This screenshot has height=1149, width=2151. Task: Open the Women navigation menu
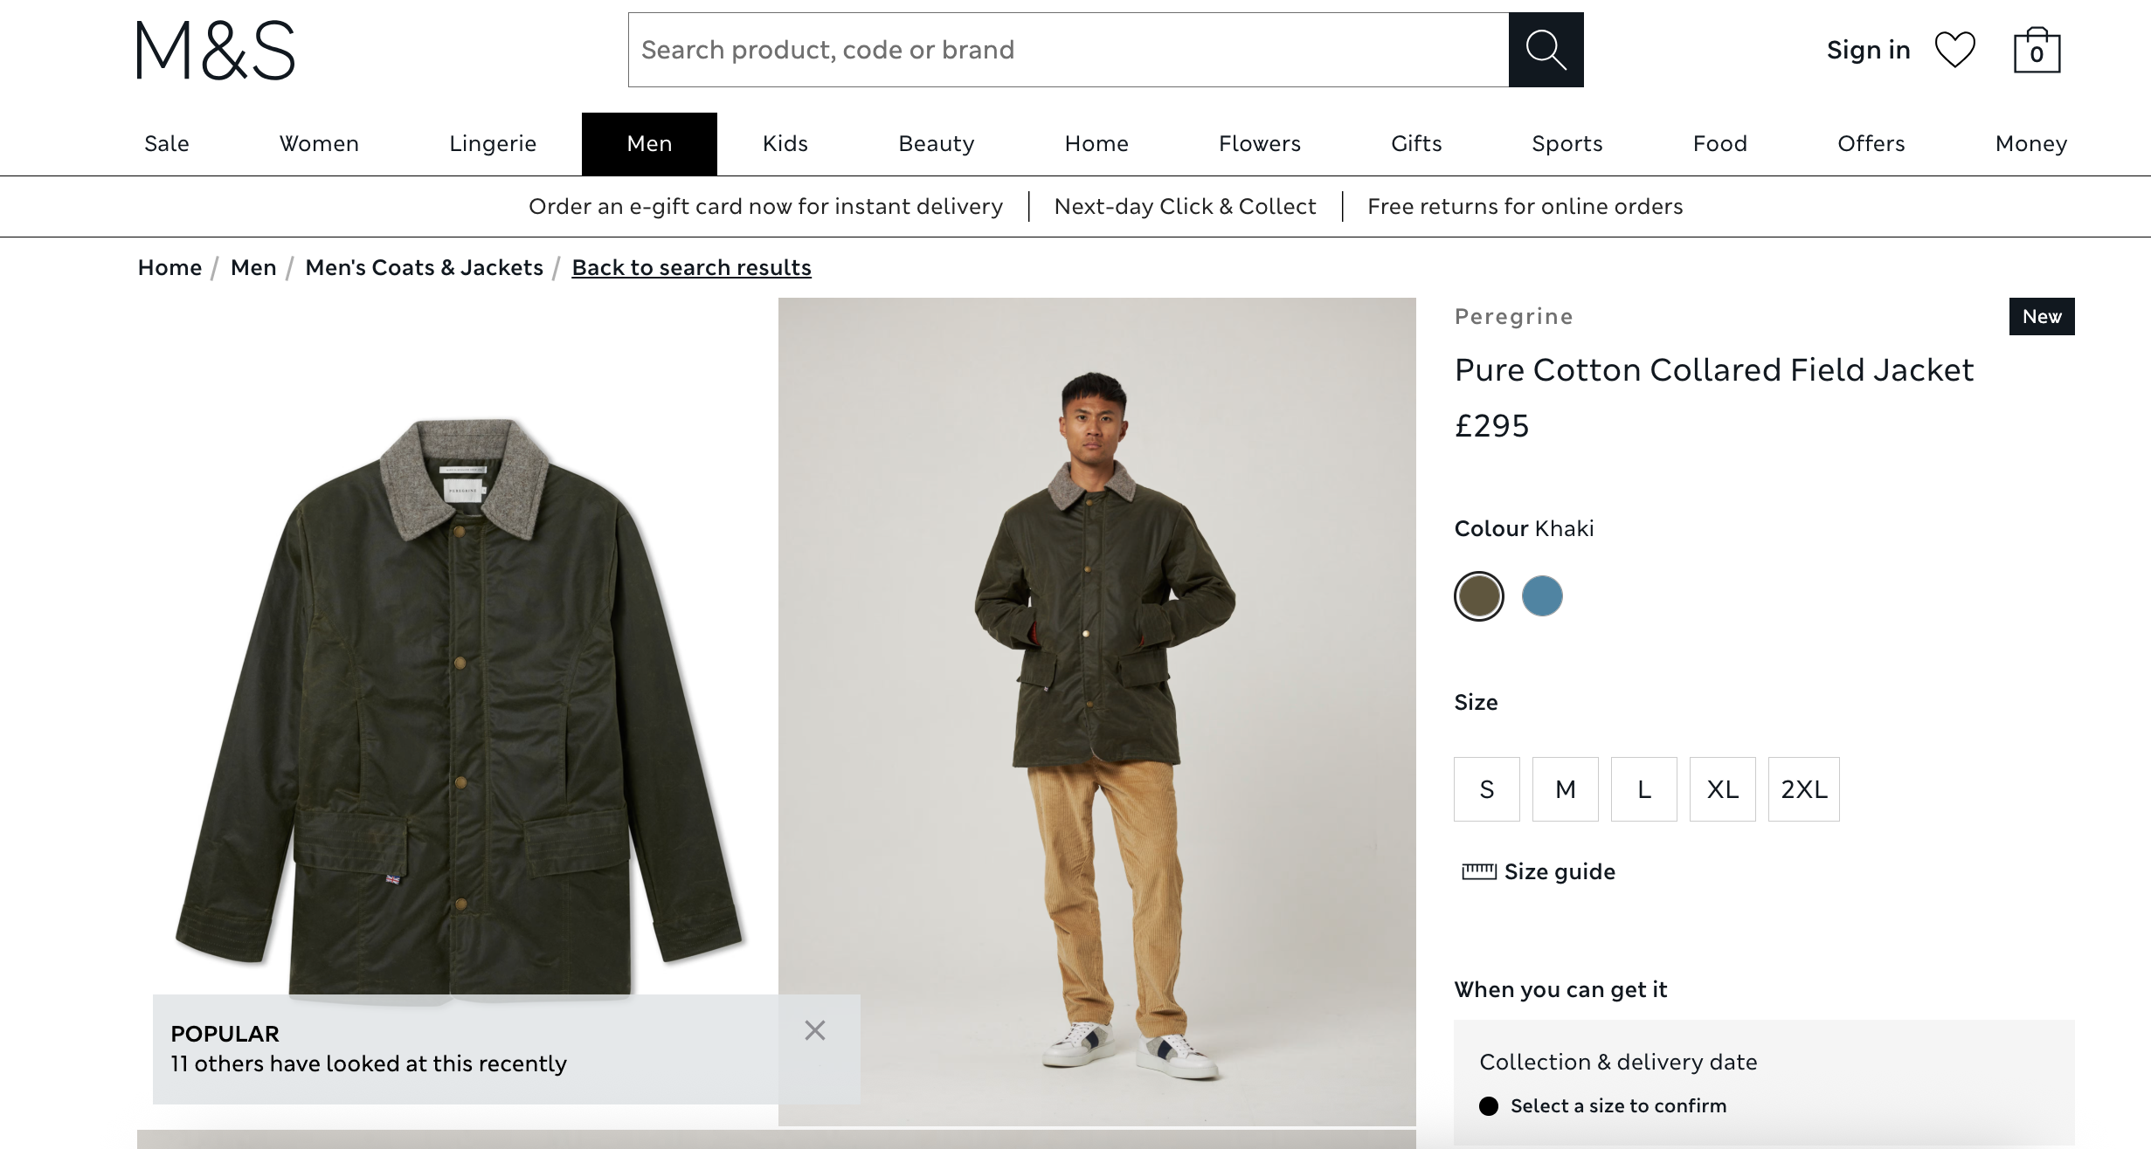pos(319,144)
